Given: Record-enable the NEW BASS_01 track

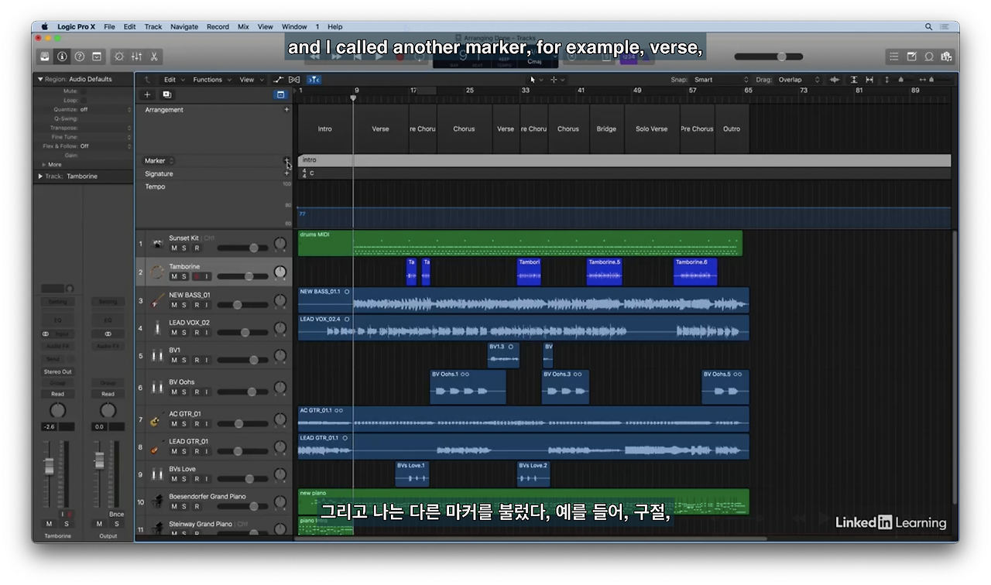Looking at the screenshot, I should (x=197, y=305).
